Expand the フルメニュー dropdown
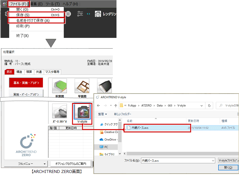Screen dimensions: 239x177 (x=26, y=164)
